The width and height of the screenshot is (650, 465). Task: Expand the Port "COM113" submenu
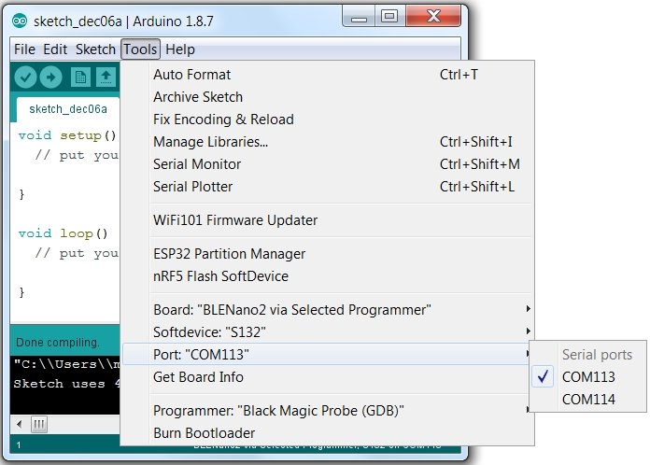(326, 354)
